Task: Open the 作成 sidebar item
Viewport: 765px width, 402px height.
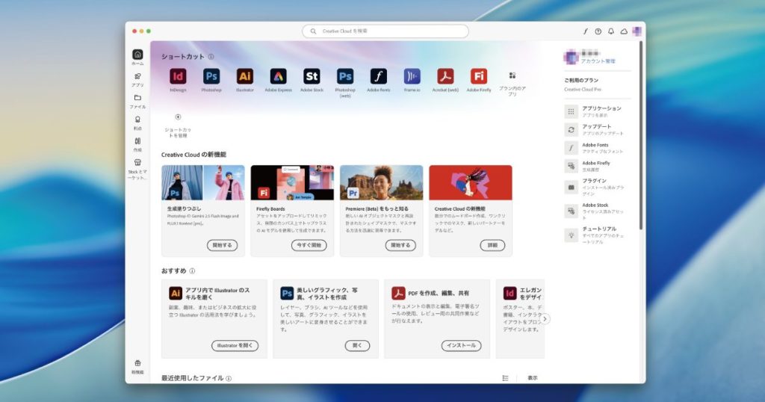Action: click(137, 144)
